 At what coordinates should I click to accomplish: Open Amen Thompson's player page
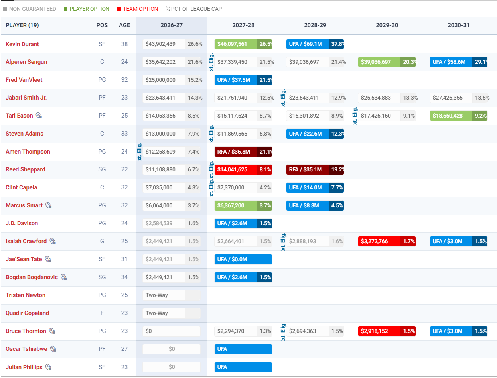point(28,152)
